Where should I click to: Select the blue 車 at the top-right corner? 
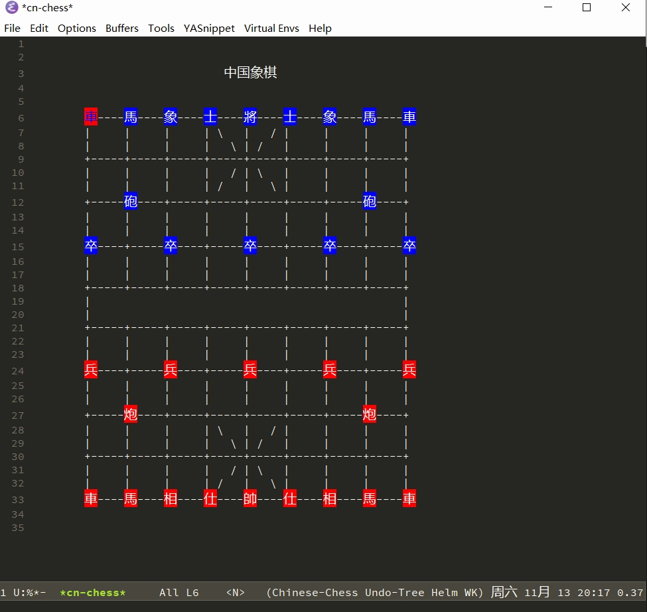(x=409, y=117)
